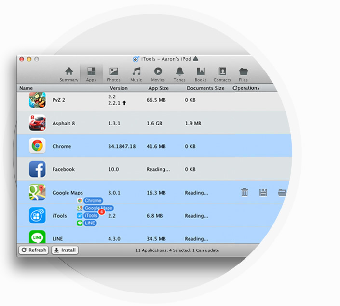
Task: Click trash icon to uninstall Google Maps
Action: (245, 193)
